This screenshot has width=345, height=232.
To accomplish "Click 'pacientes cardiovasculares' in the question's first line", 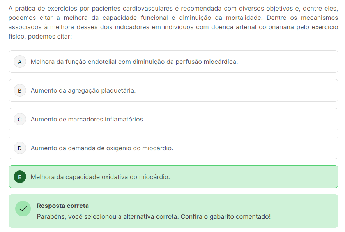I will (x=132, y=9).
